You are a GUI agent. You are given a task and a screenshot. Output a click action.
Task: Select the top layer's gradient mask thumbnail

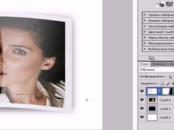point(167,91)
